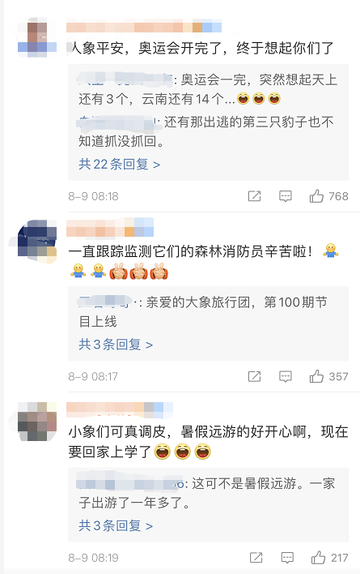Expand 共3条回复 under the firefighter comment
Viewport: 360px width, 574px height.
[116, 344]
